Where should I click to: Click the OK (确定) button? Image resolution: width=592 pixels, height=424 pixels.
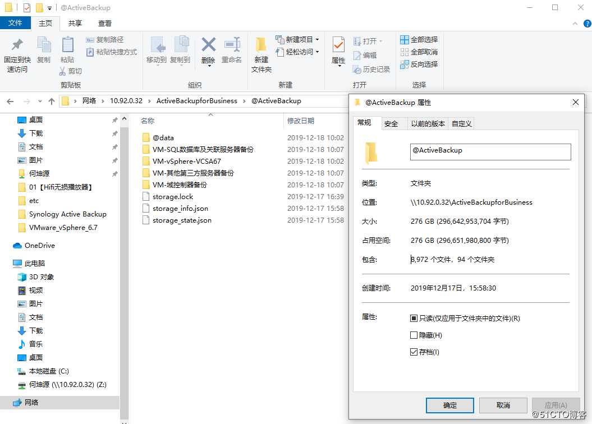449,405
